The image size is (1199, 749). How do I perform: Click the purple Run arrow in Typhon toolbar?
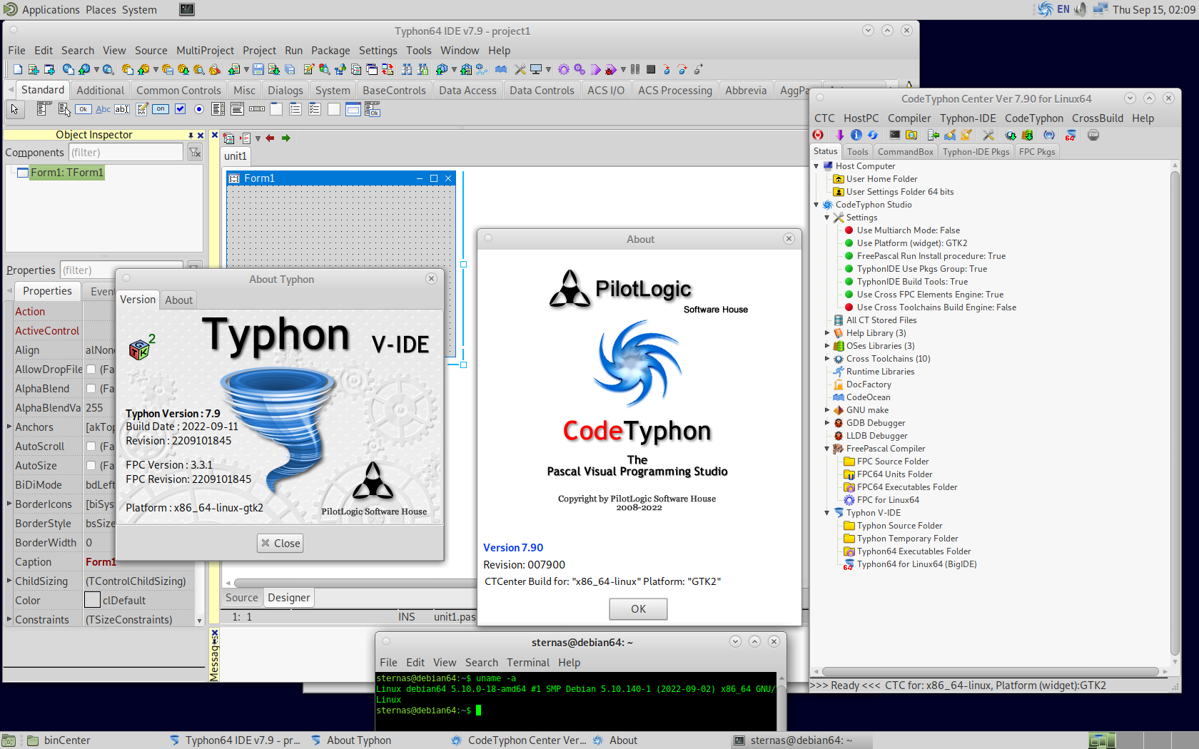tap(595, 69)
